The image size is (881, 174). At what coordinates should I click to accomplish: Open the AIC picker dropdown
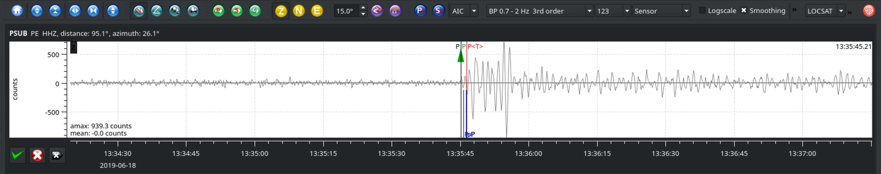(464, 11)
